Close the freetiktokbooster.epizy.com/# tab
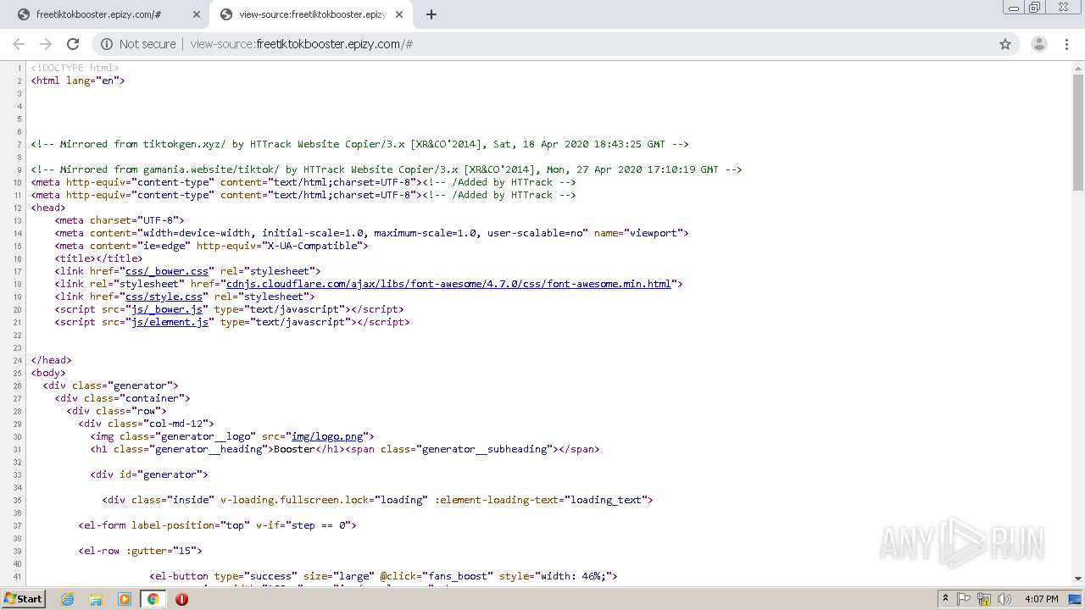This screenshot has height=610, width=1085. [x=197, y=14]
